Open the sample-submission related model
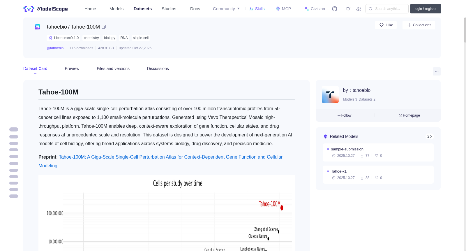The width and height of the screenshot is (466, 251). pyautogui.click(x=378, y=152)
